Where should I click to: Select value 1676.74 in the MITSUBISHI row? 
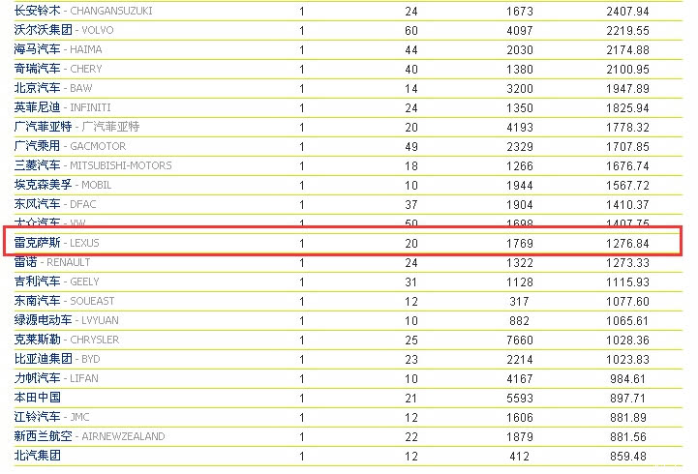click(627, 165)
